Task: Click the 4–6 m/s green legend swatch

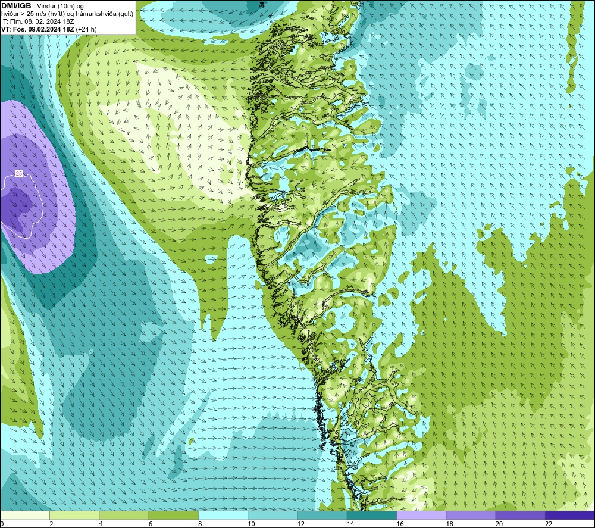Action: pyautogui.click(x=124, y=515)
